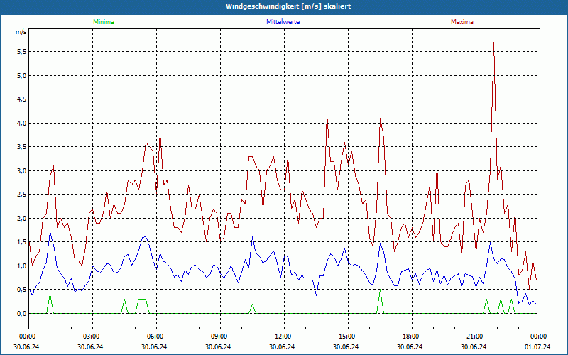Click the red Maxima legend label
568x355 pixels.
click(462, 22)
